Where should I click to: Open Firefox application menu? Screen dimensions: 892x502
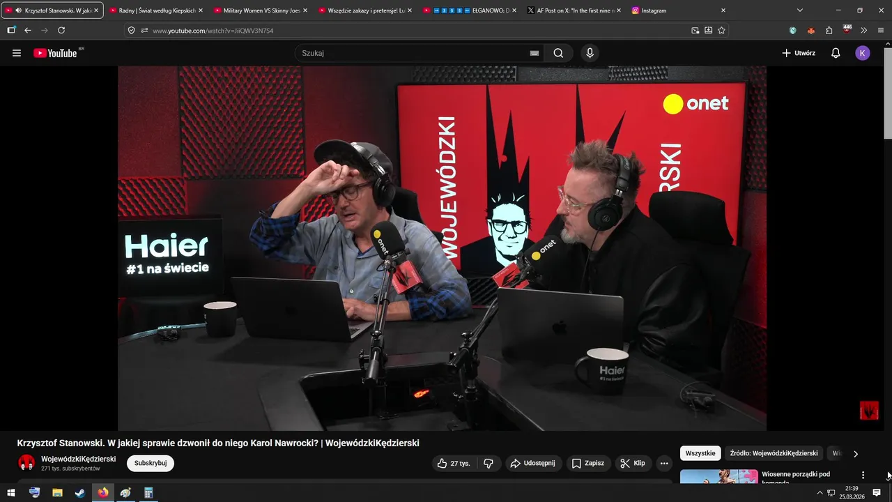tap(881, 31)
